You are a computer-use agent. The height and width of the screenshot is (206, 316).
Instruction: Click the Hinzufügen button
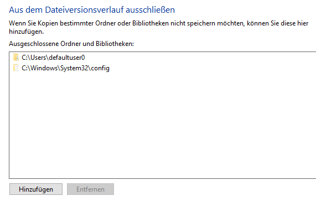36,189
